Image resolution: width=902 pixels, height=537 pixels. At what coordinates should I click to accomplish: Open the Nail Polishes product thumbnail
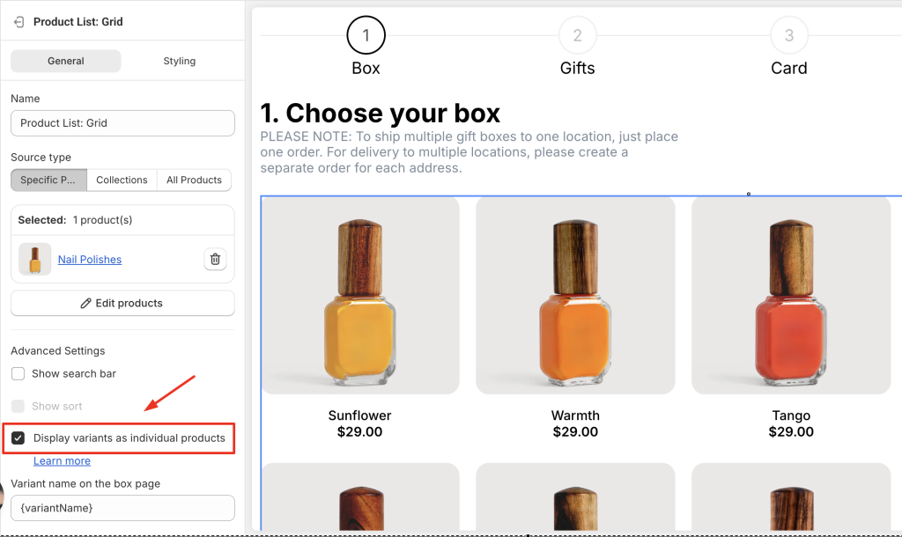35,260
